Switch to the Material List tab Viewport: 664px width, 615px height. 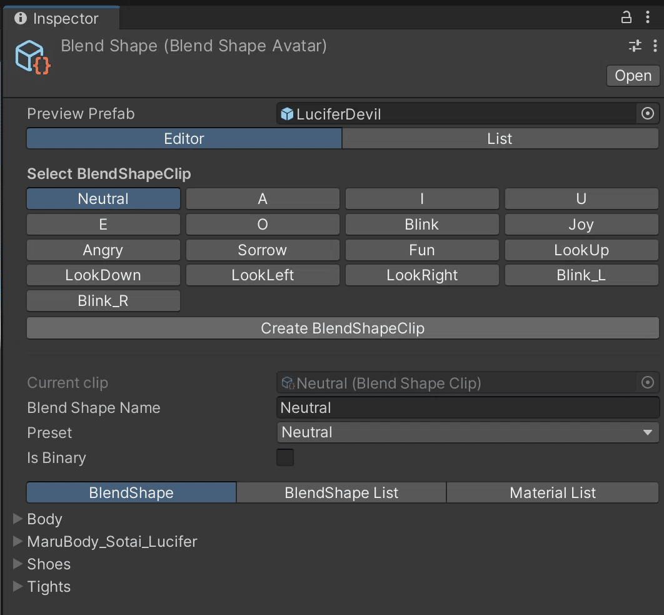tap(553, 493)
